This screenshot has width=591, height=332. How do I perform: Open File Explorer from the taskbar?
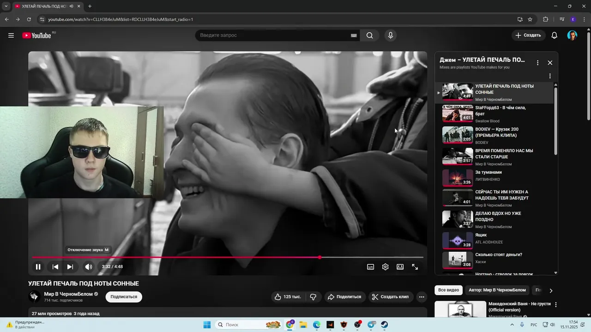tap(303, 325)
